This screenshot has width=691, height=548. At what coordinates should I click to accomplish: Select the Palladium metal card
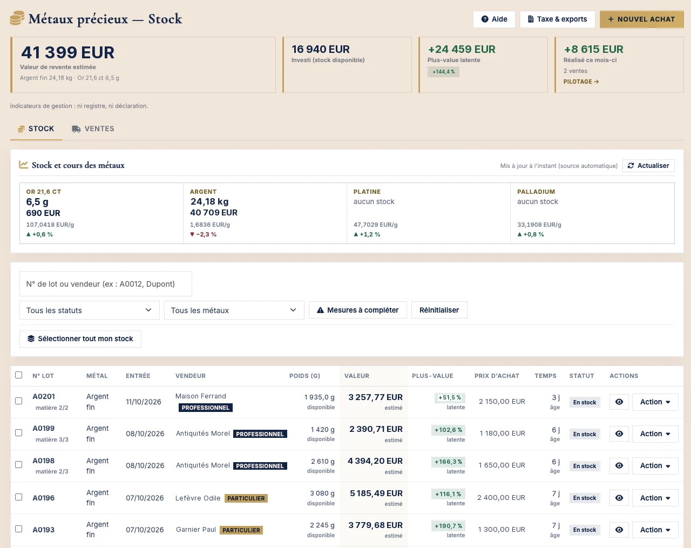(592, 213)
